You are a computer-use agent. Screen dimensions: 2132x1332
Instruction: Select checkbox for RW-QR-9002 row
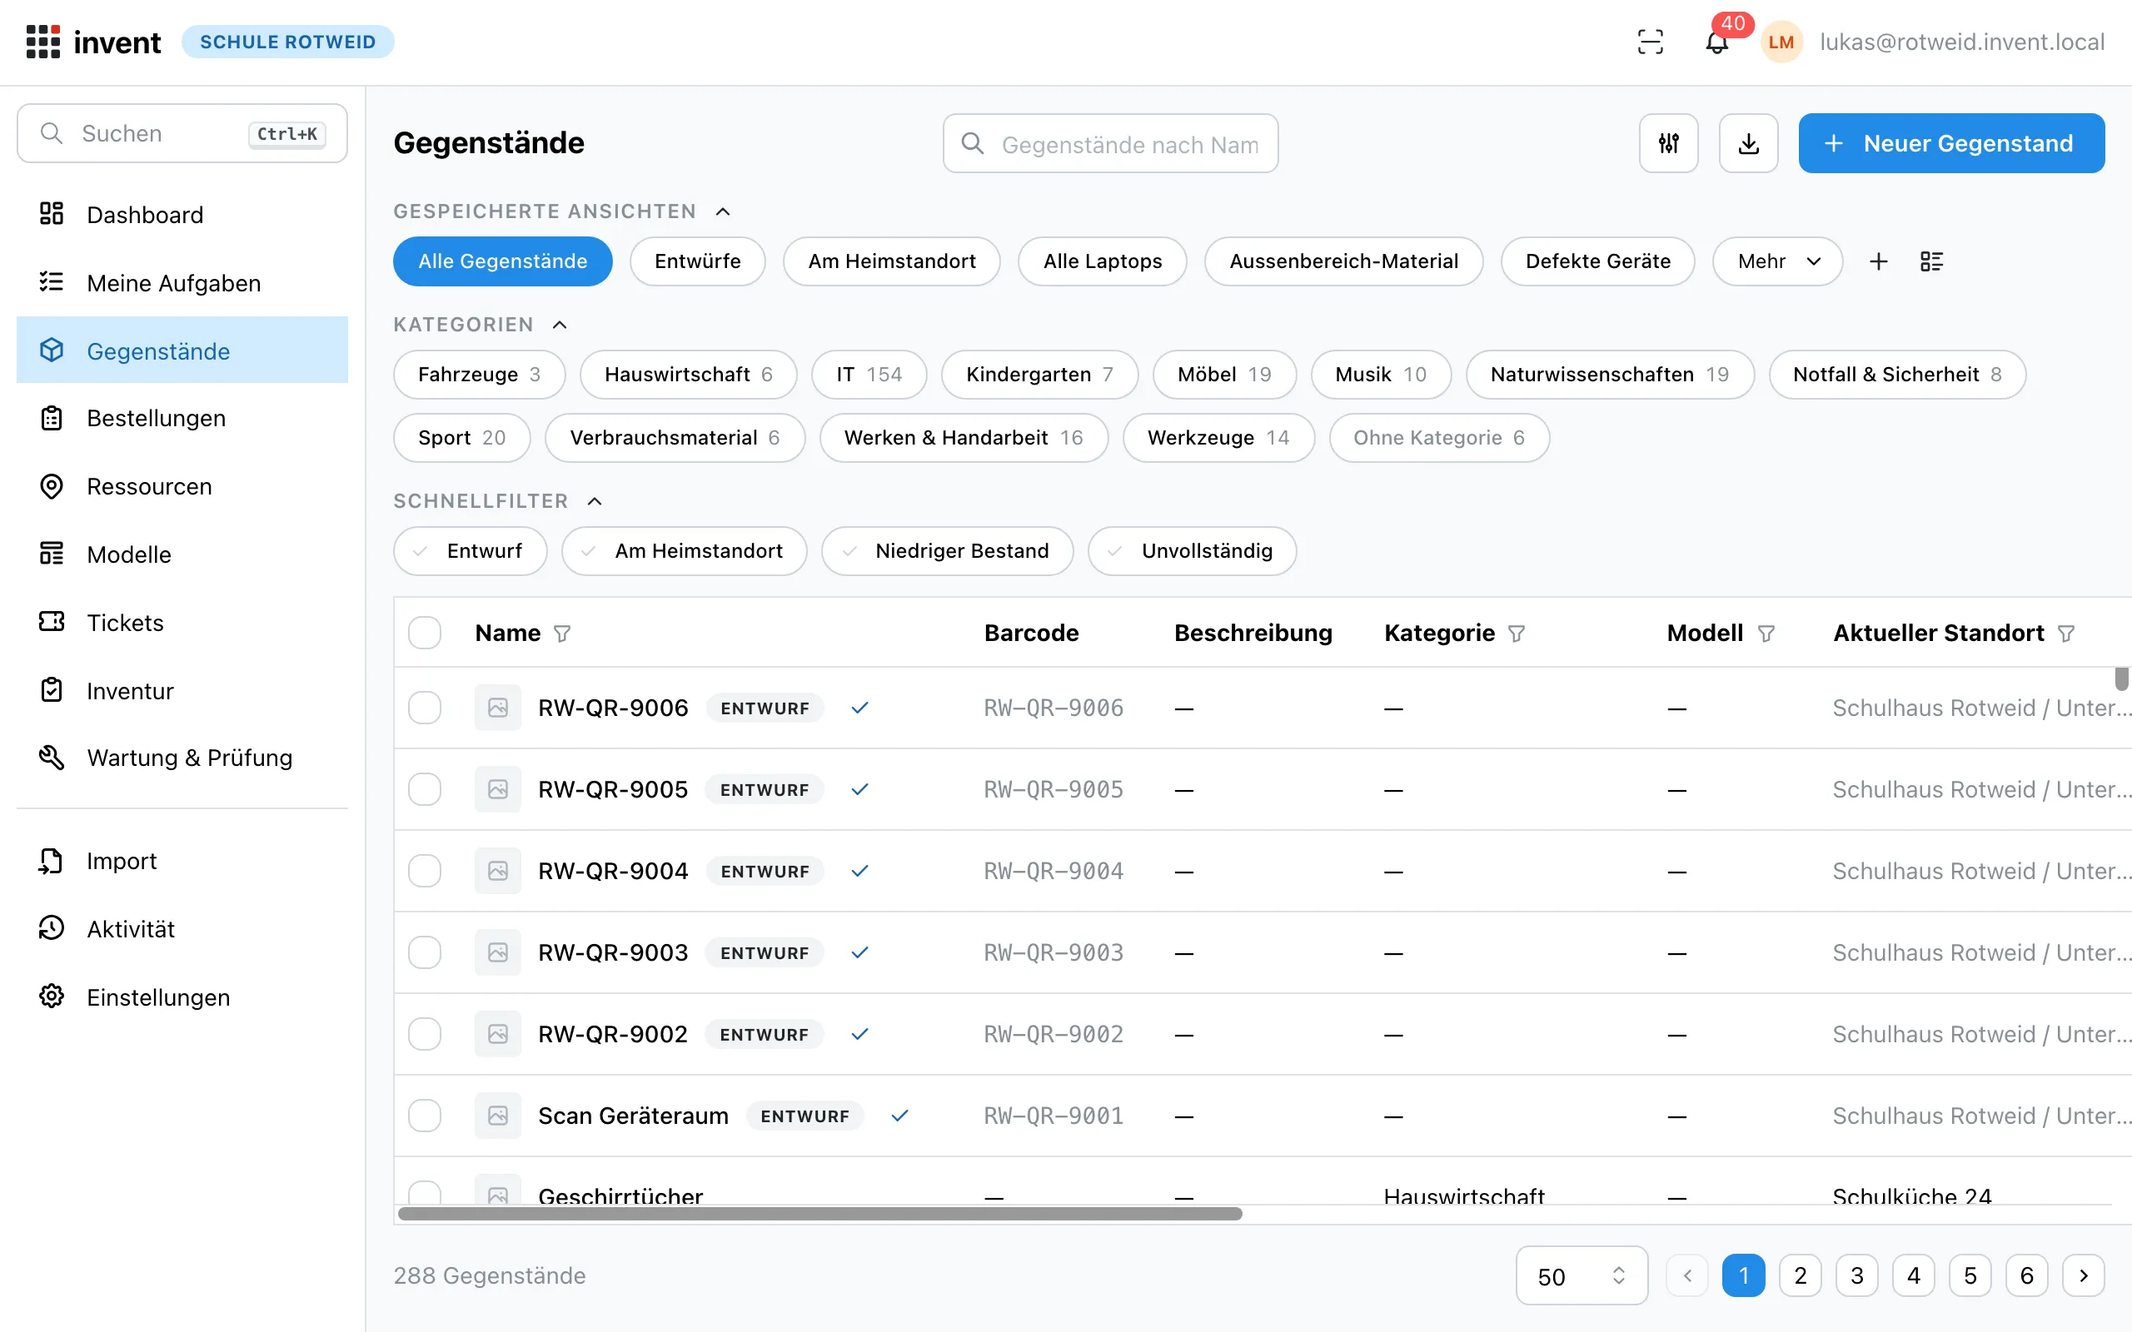425,1033
